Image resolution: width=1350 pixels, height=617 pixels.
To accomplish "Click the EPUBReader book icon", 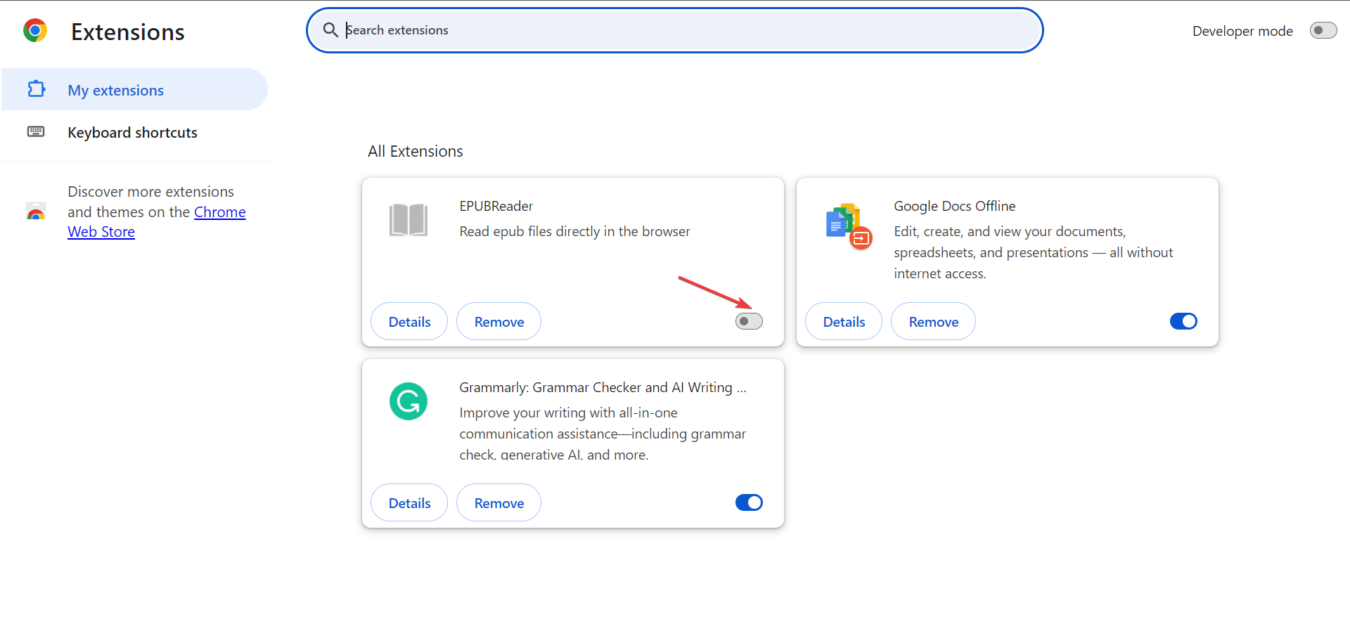I will point(409,220).
